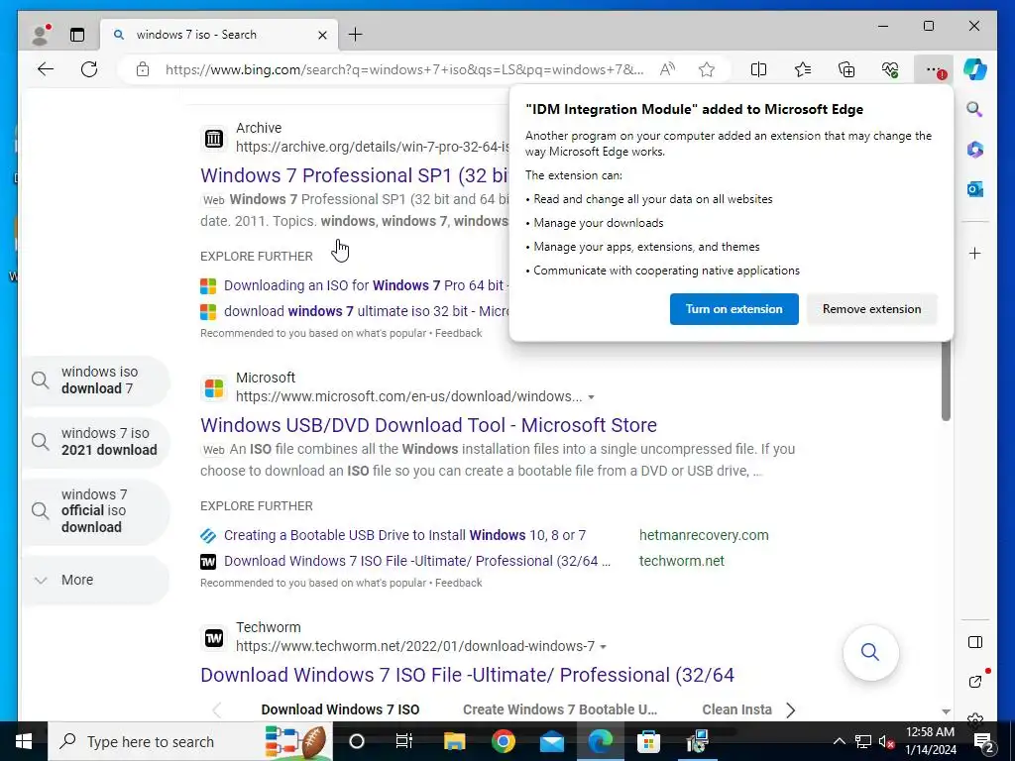Select the windows 7 iso search tab

pos(219,35)
